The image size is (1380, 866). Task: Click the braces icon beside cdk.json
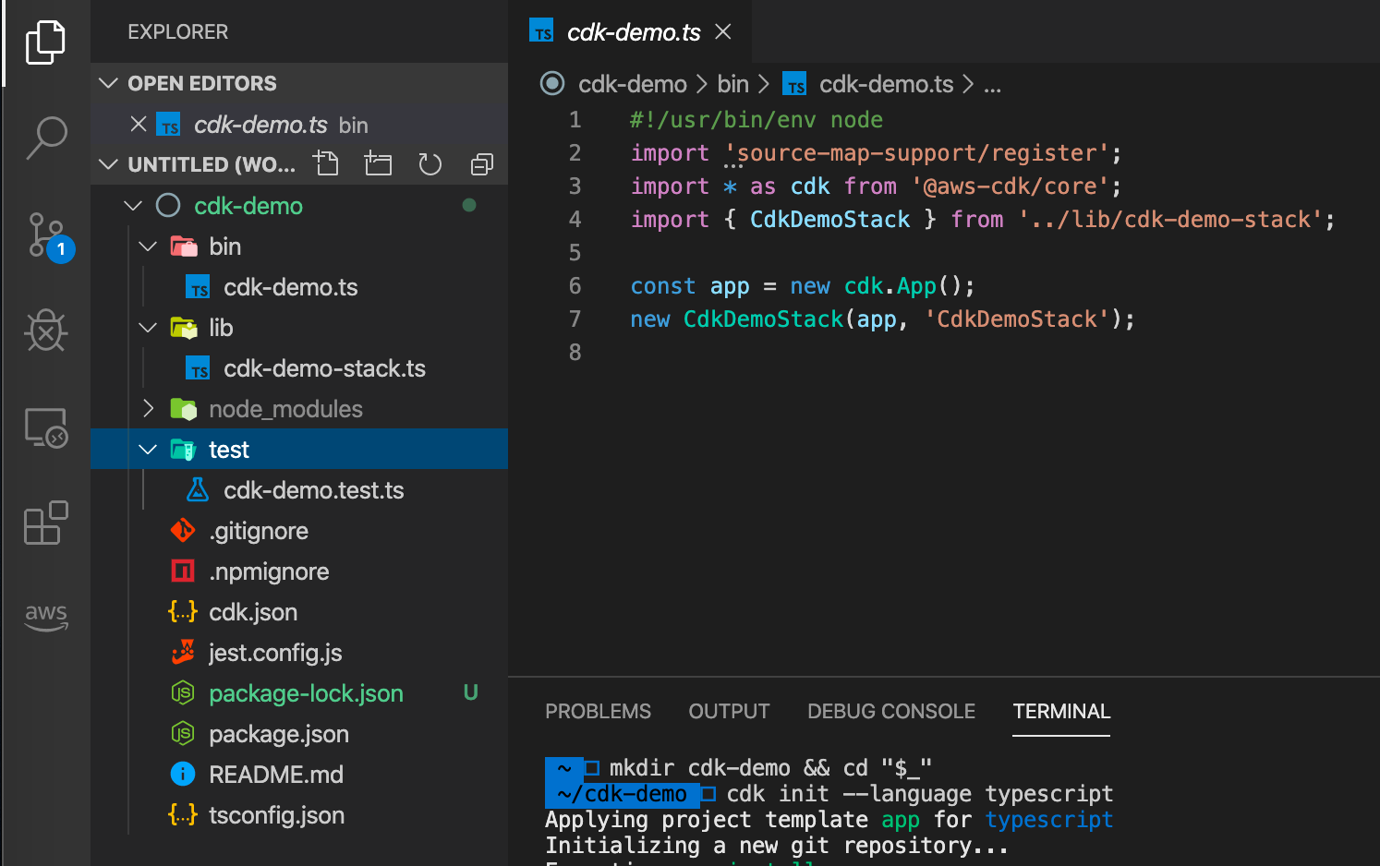point(183,611)
